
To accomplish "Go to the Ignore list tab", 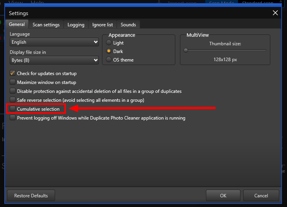I will point(102,25).
